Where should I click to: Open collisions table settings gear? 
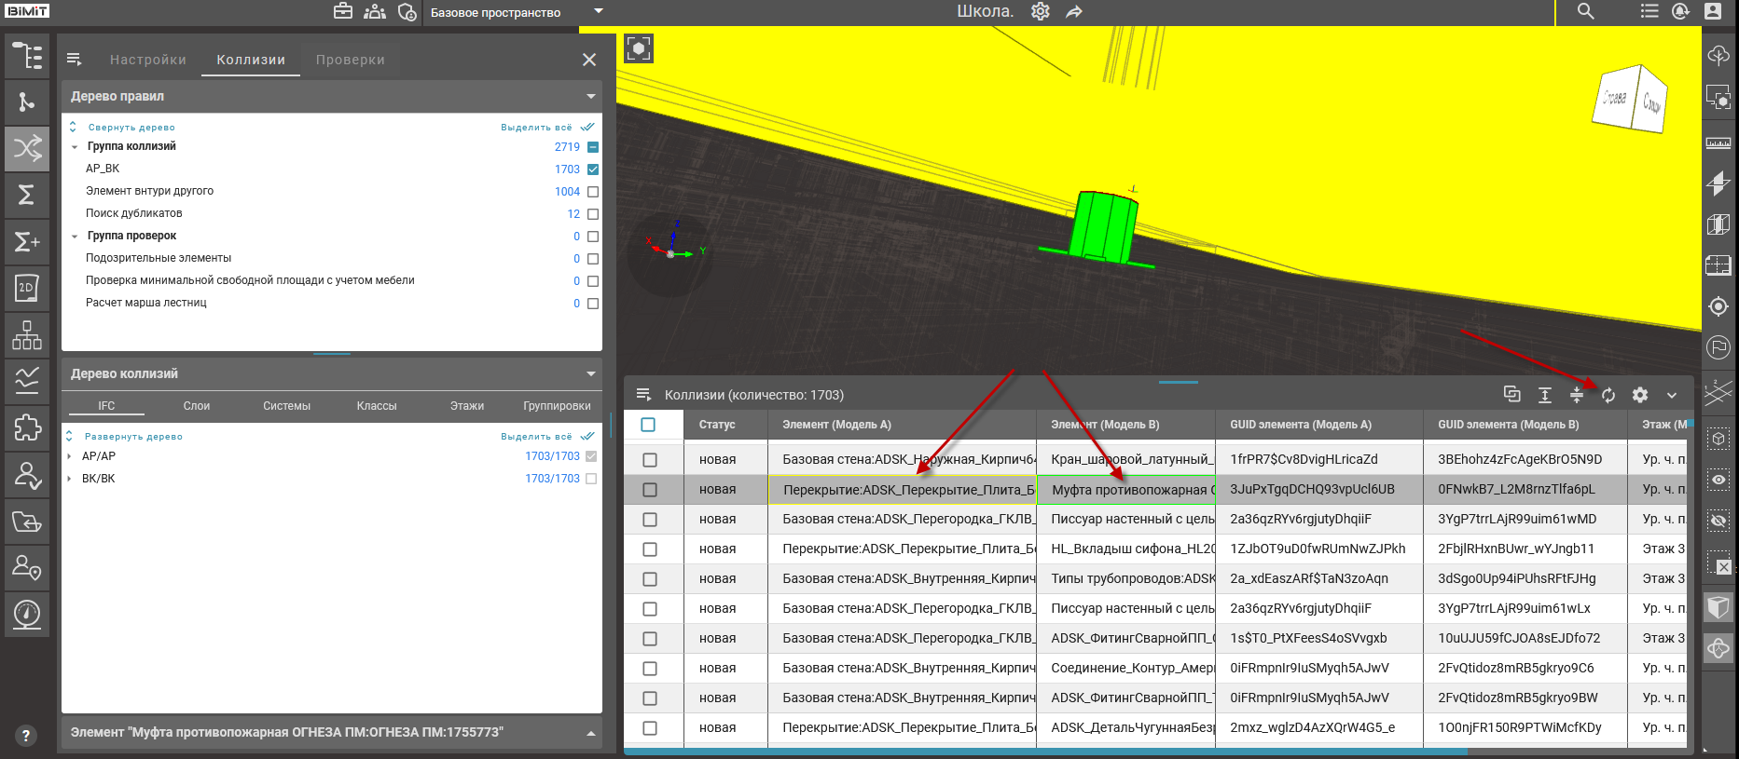pyautogui.click(x=1640, y=395)
